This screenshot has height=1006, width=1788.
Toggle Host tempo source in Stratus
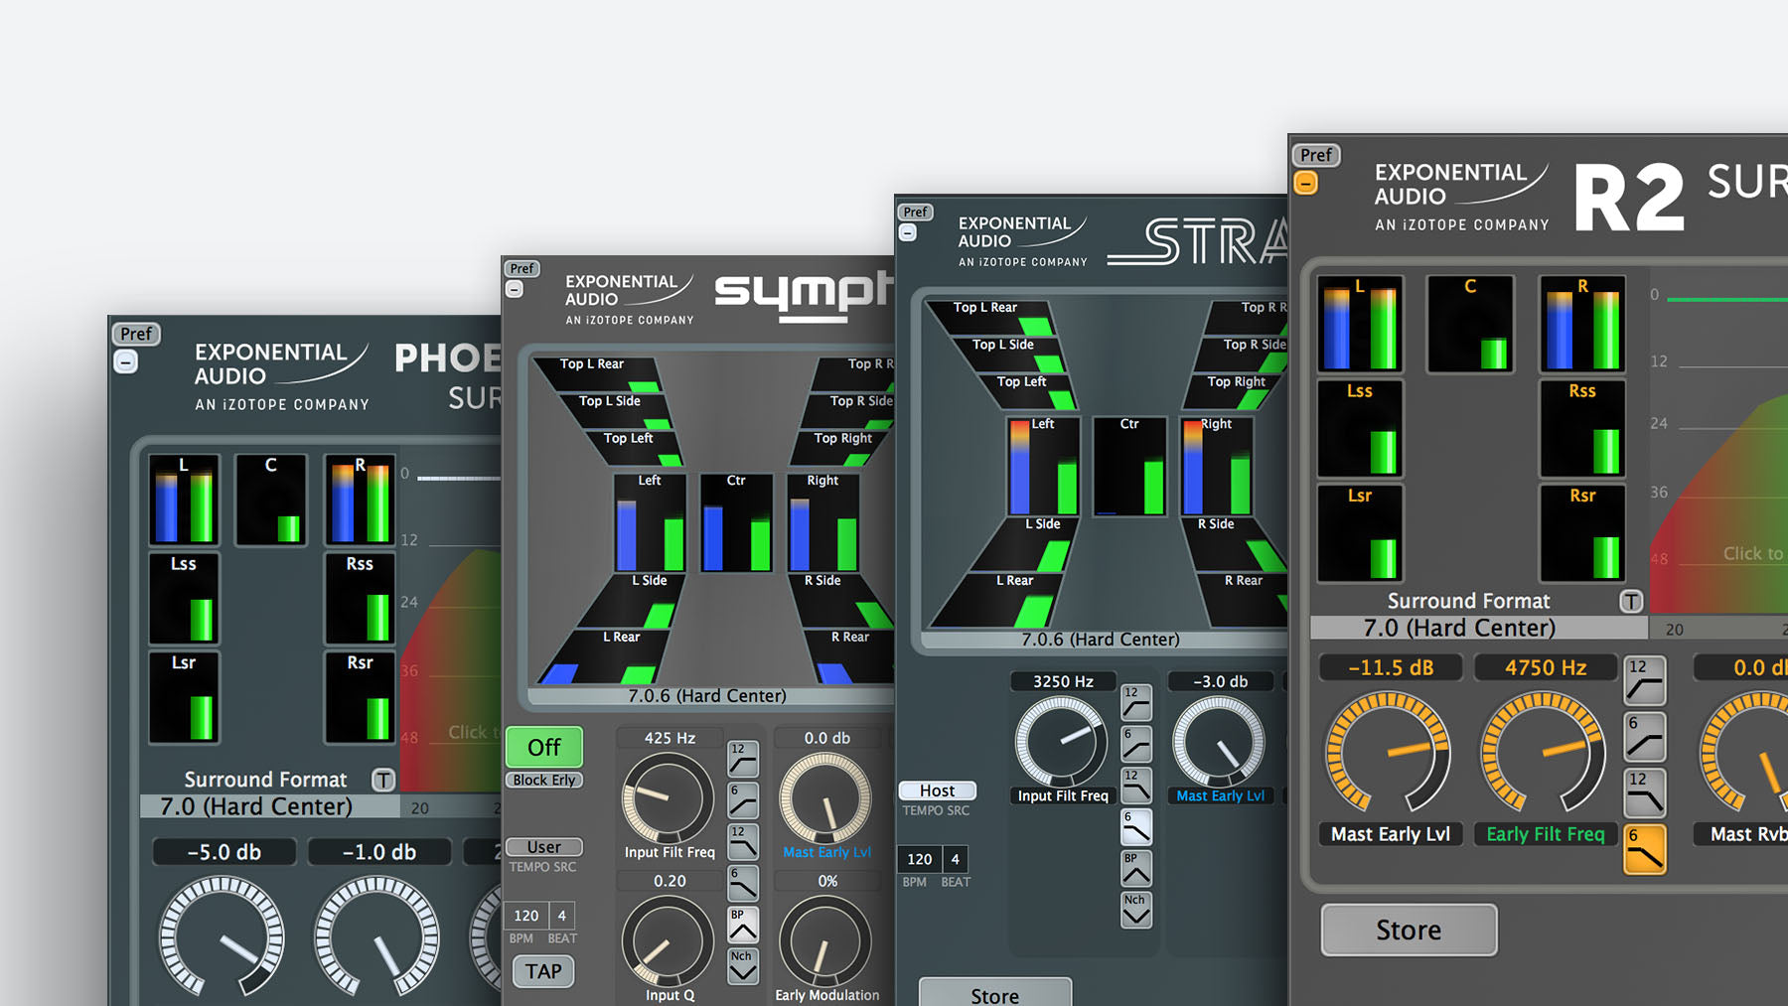coord(937,790)
